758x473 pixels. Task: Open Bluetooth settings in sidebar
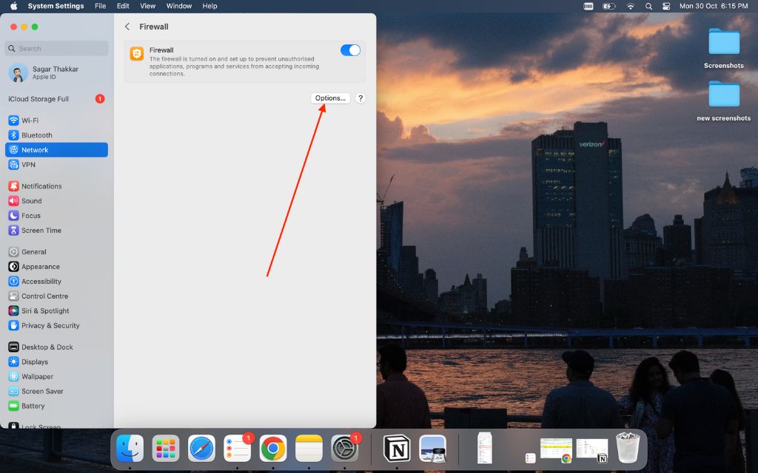click(36, 135)
